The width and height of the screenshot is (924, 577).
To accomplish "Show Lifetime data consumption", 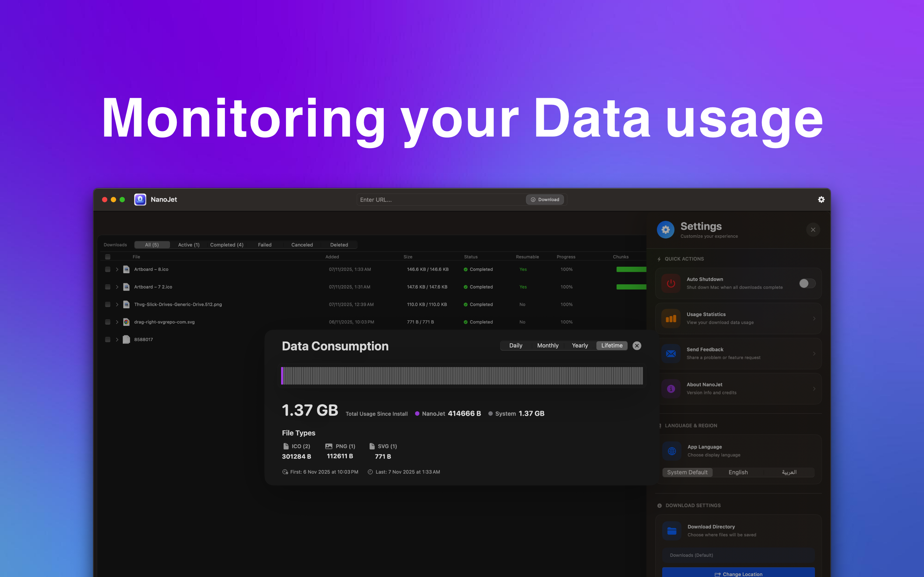I will pyautogui.click(x=612, y=346).
